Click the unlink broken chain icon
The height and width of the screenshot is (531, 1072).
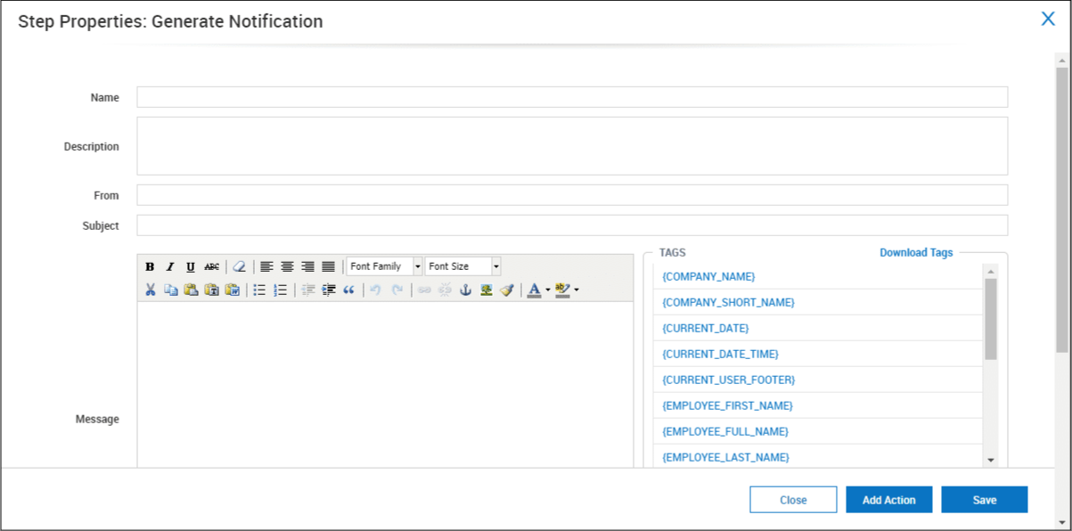click(x=445, y=290)
